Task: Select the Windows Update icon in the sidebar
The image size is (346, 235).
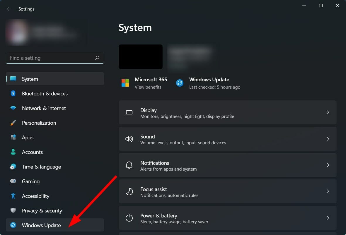Action: point(13,225)
